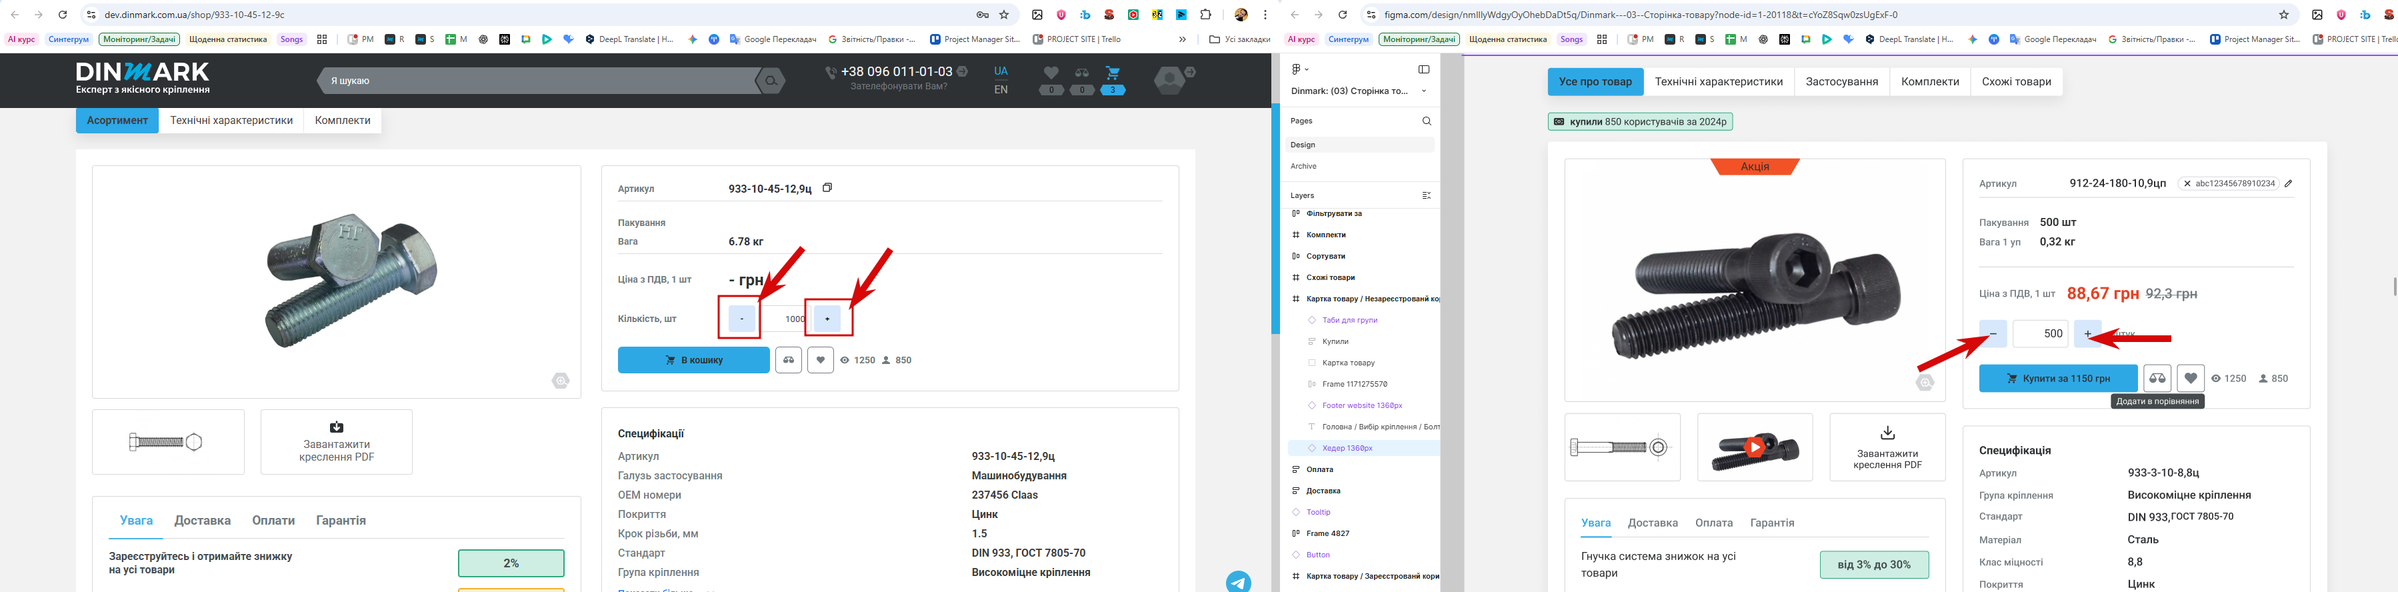Click the quantity field showing 1000
The image size is (2398, 592).
785,319
